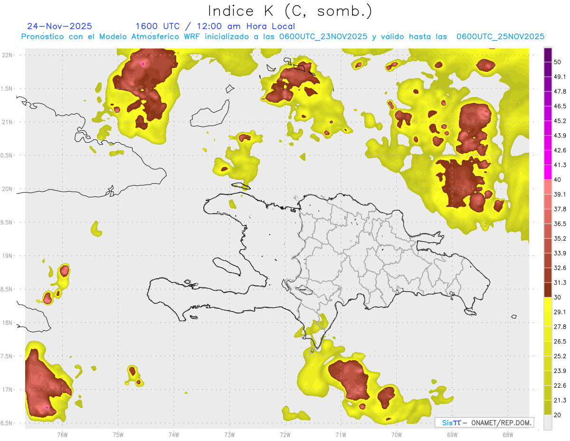Click the '41.3' colorbar value
This screenshot has width=570, height=441.
coord(560,165)
